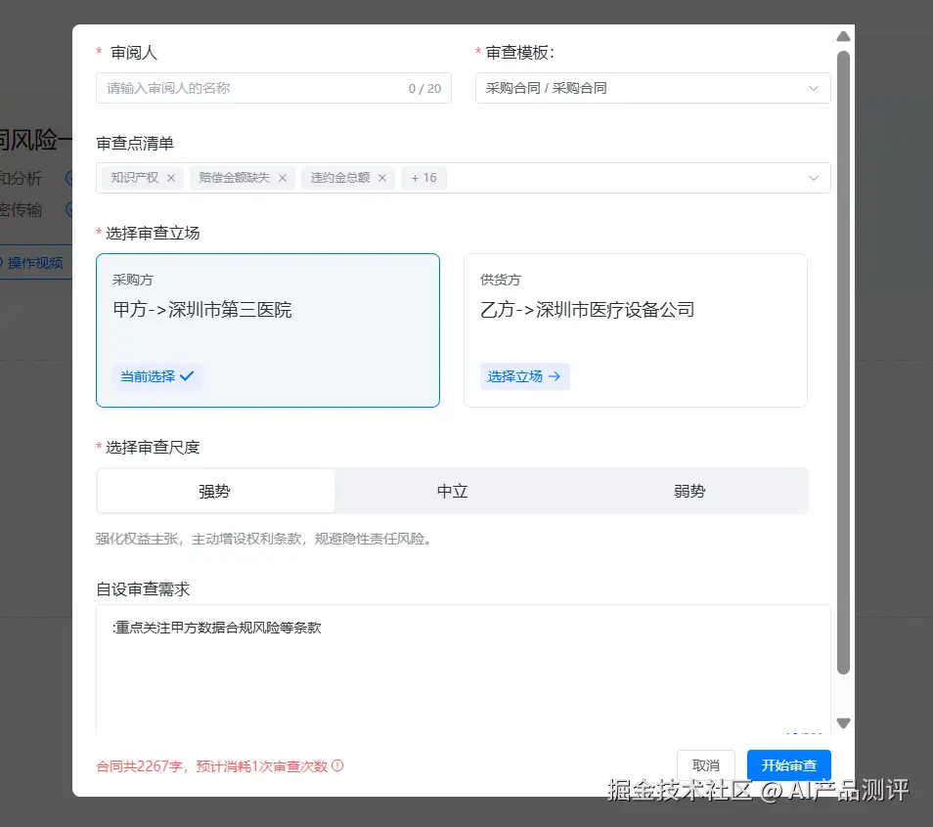This screenshot has width=933, height=827.
Task: Open the 操作视频 link in background page
Action: tap(34, 263)
